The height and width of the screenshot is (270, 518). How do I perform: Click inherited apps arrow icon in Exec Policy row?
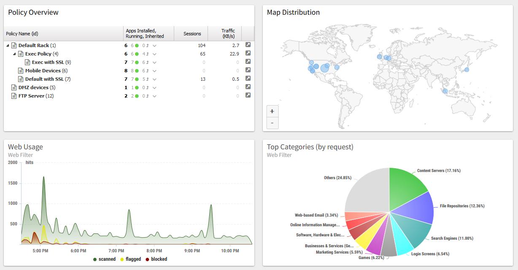tap(148, 54)
